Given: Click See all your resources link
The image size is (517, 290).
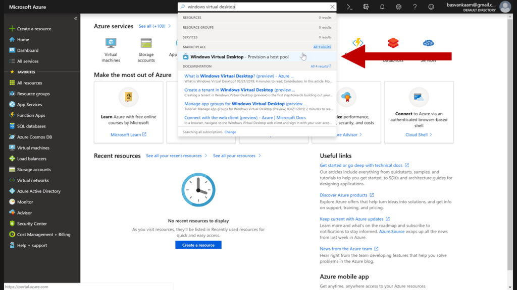Looking at the screenshot, I should click(237, 156).
